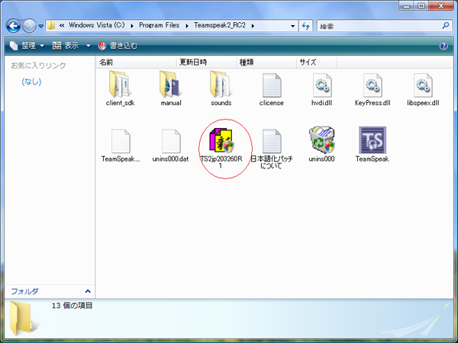Refresh the folder view
The image size is (458, 343).
coord(306,26)
